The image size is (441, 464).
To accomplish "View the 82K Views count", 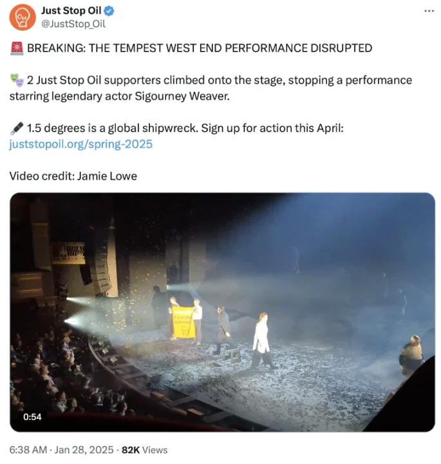I will tap(145, 450).
